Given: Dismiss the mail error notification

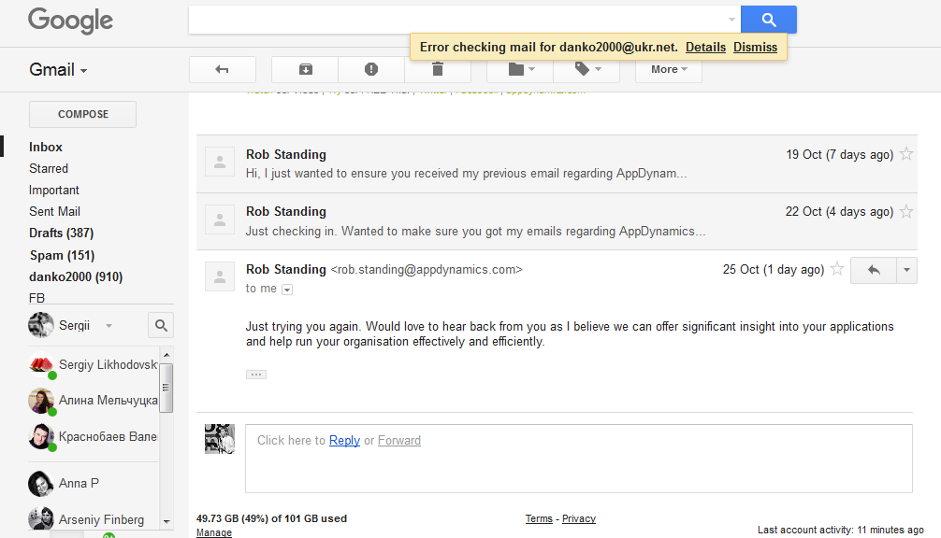Looking at the screenshot, I should [755, 47].
